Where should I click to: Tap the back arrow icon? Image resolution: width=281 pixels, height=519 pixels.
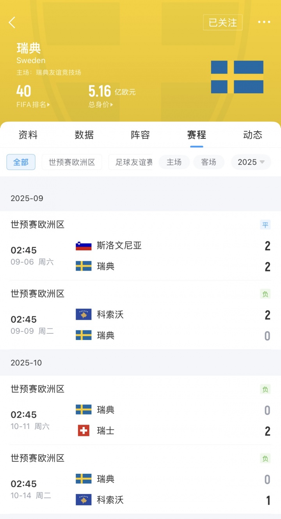click(x=12, y=23)
